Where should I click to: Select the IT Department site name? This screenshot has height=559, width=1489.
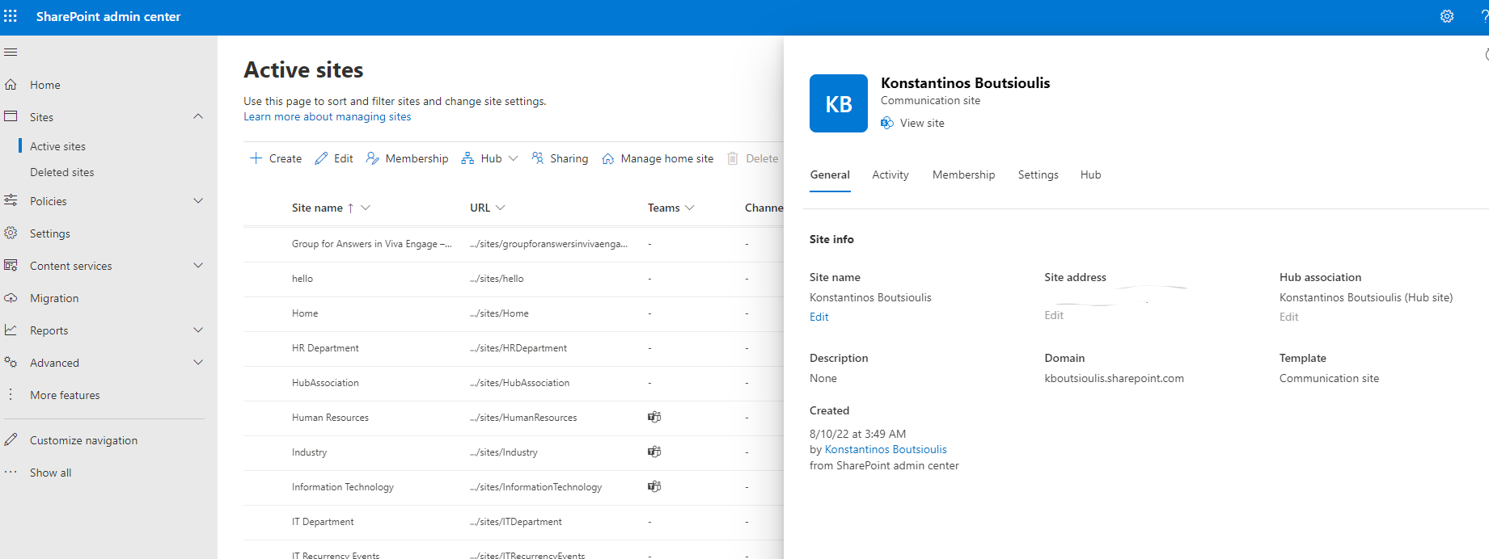(x=323, y=522)
